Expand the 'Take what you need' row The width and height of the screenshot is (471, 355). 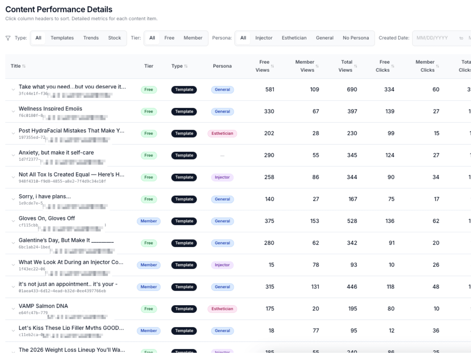coord(13,90)
